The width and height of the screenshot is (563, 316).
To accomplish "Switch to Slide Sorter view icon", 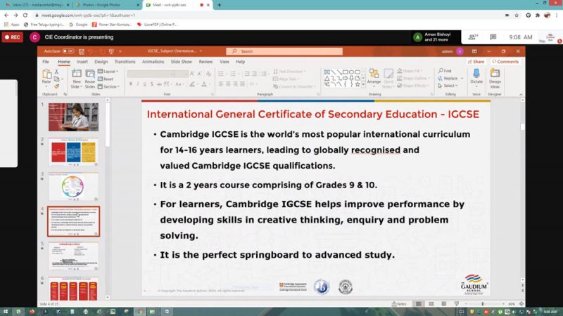I will point(431,304).
